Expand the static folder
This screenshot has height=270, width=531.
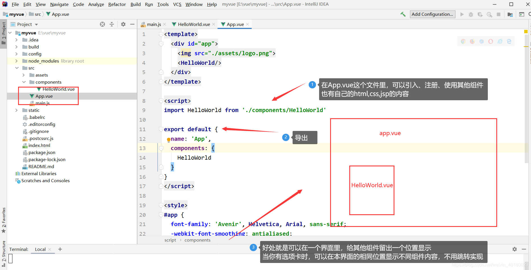pos(17,110)
